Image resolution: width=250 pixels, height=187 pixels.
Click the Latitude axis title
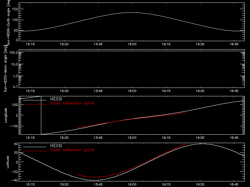7,162
